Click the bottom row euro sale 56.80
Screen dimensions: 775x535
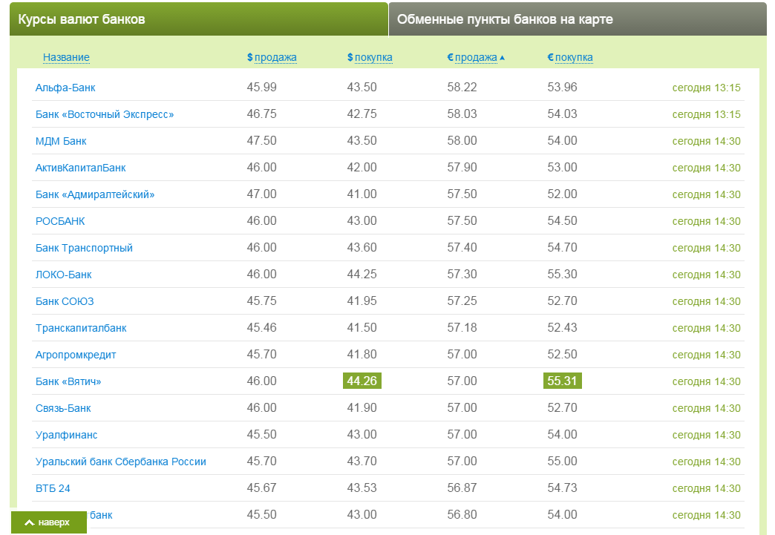pos(462,514)
